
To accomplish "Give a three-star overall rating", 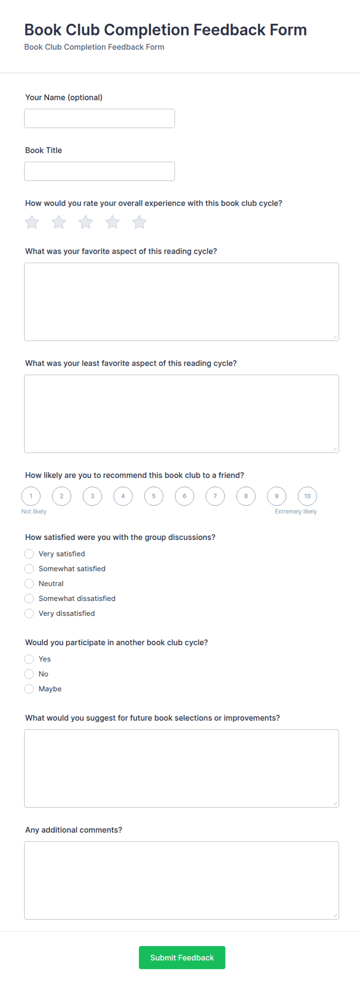I will pyautogui.click(x=86, y=222).
